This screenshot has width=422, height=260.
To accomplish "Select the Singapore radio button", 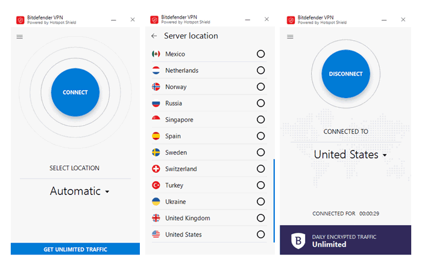I will pyautogui.click(x=260, y=120).
